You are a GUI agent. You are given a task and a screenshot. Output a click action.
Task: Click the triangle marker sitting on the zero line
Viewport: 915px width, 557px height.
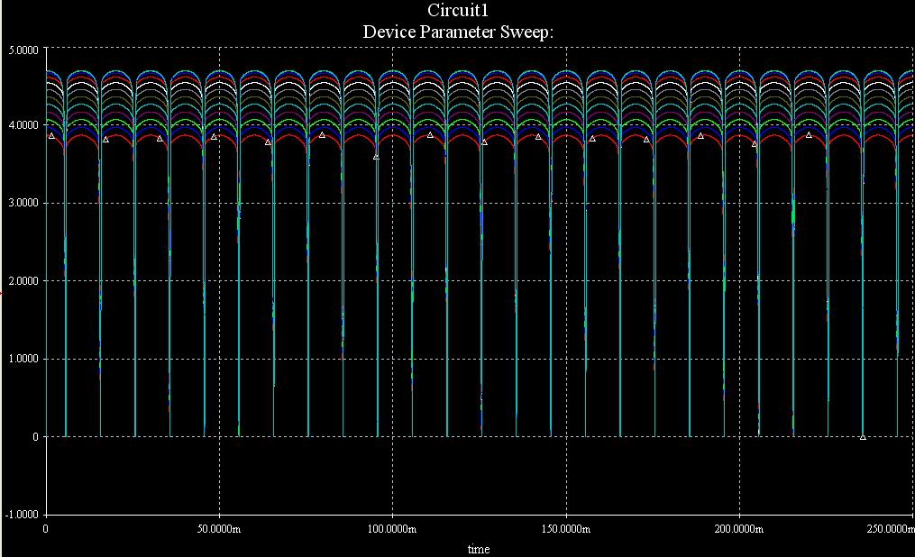click(x=863, y=437)
